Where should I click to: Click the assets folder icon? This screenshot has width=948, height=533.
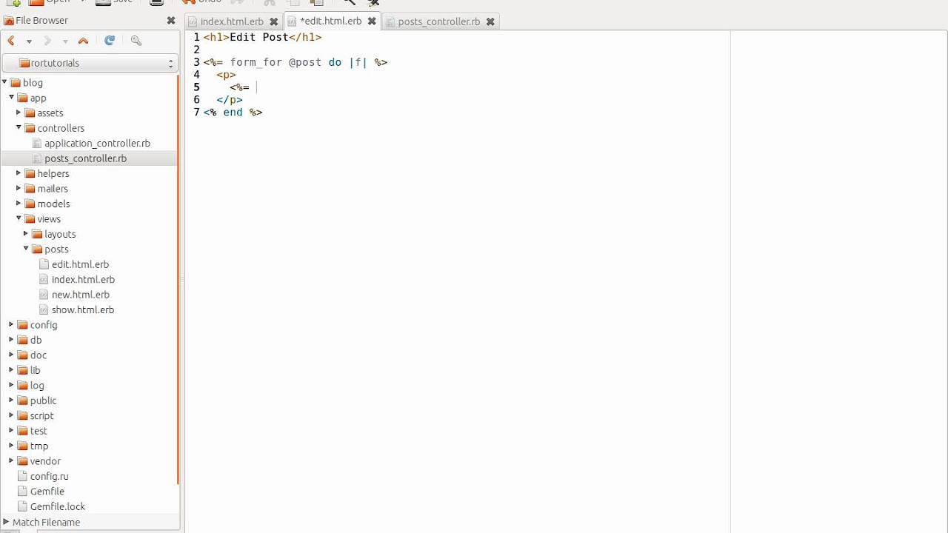pos(30,113)
